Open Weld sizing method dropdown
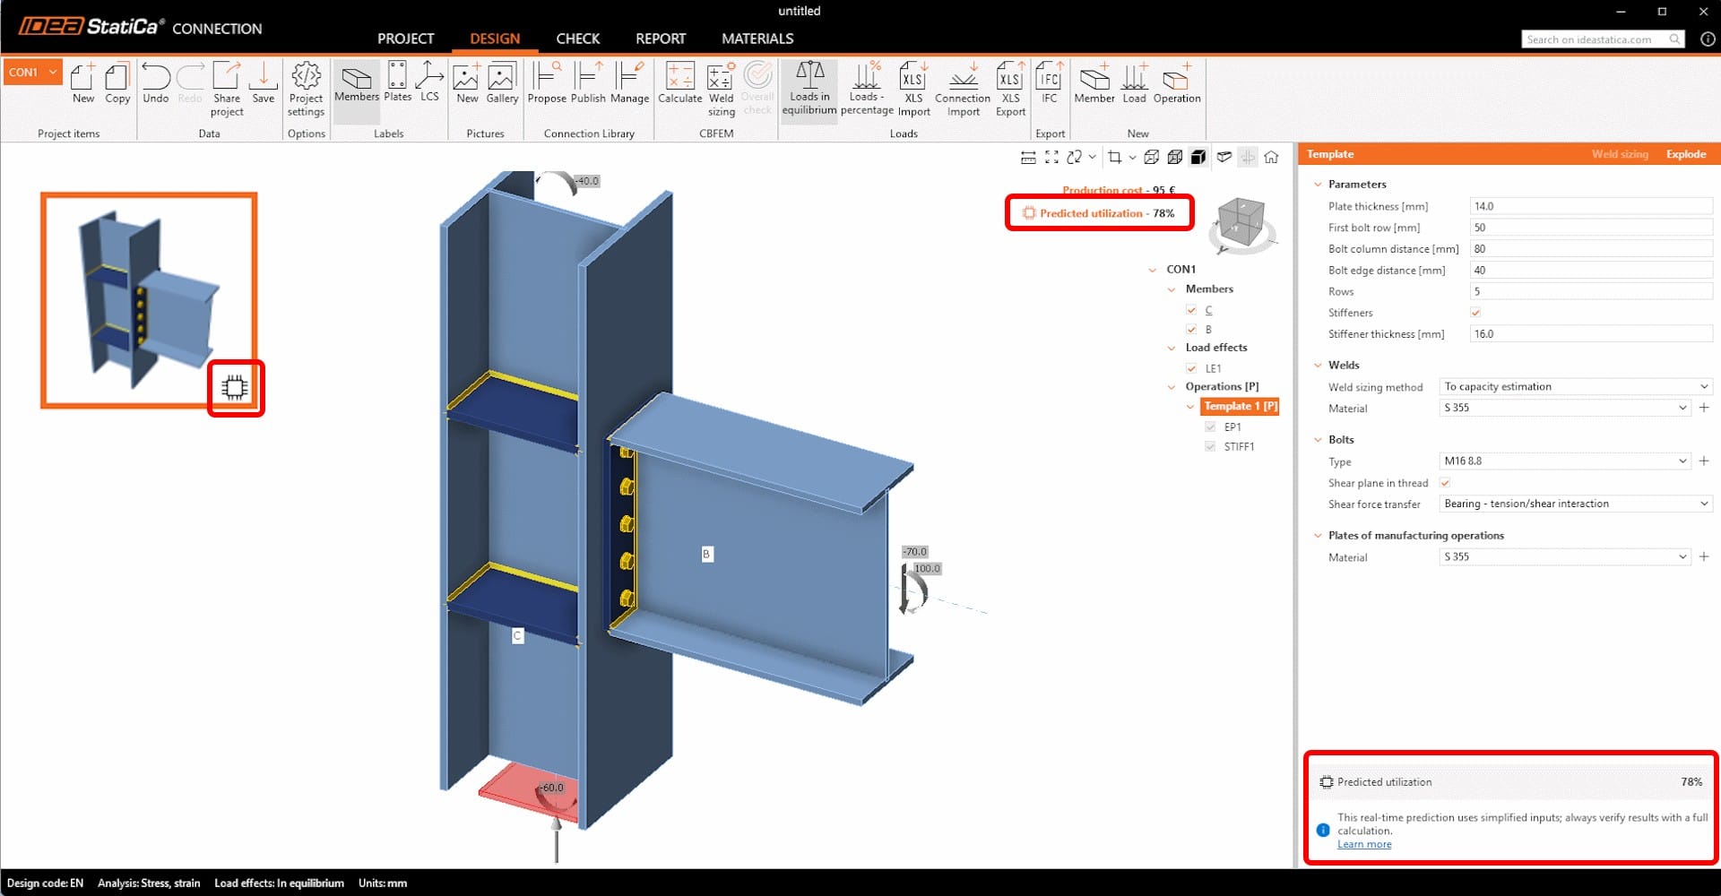 (x=1575, y=387)
